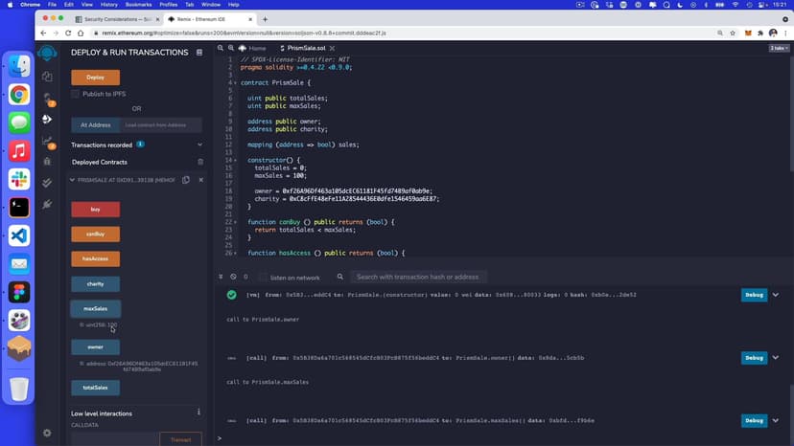Open Remix settings gear icon
Screen dimensions: 794x446
point(47,433)
